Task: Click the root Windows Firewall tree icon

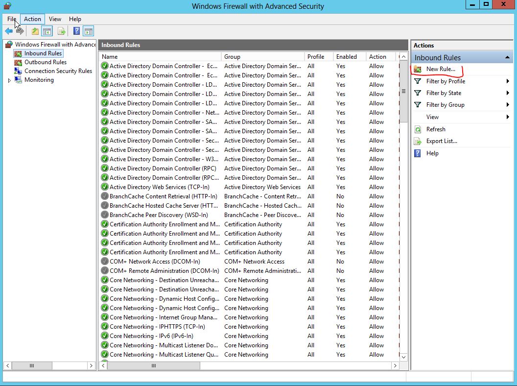Action: point(9,44)
